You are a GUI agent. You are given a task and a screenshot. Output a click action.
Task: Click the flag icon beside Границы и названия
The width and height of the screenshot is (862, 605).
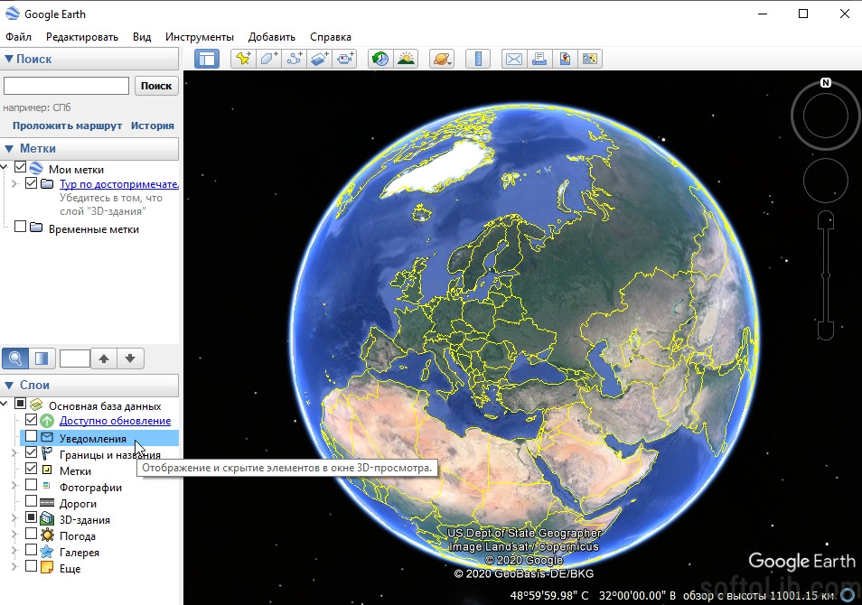[x=47, y=453]
